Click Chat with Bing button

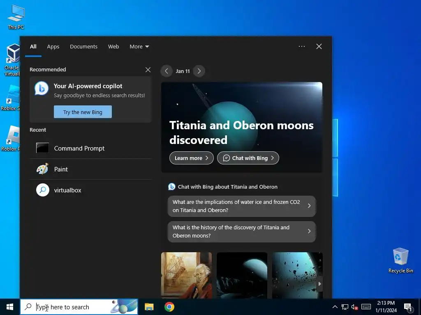click(248, 158)
